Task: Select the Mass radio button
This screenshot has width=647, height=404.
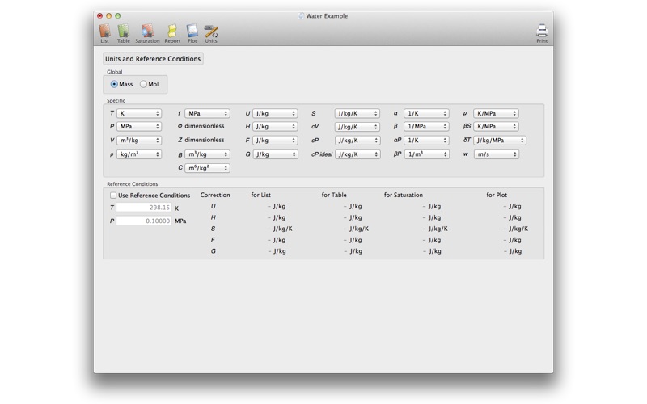Action: tap(114, 84)
